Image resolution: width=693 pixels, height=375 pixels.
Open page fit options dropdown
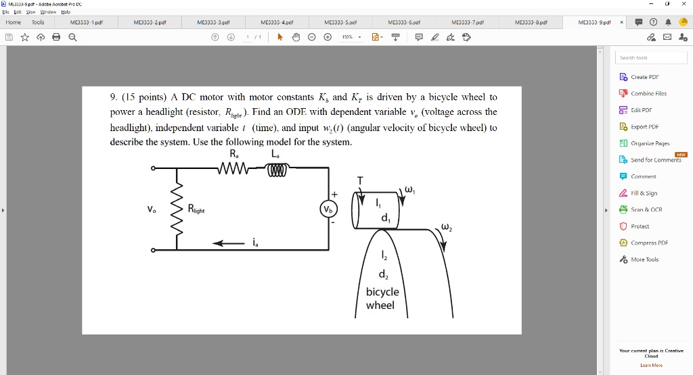coord(377,37)
